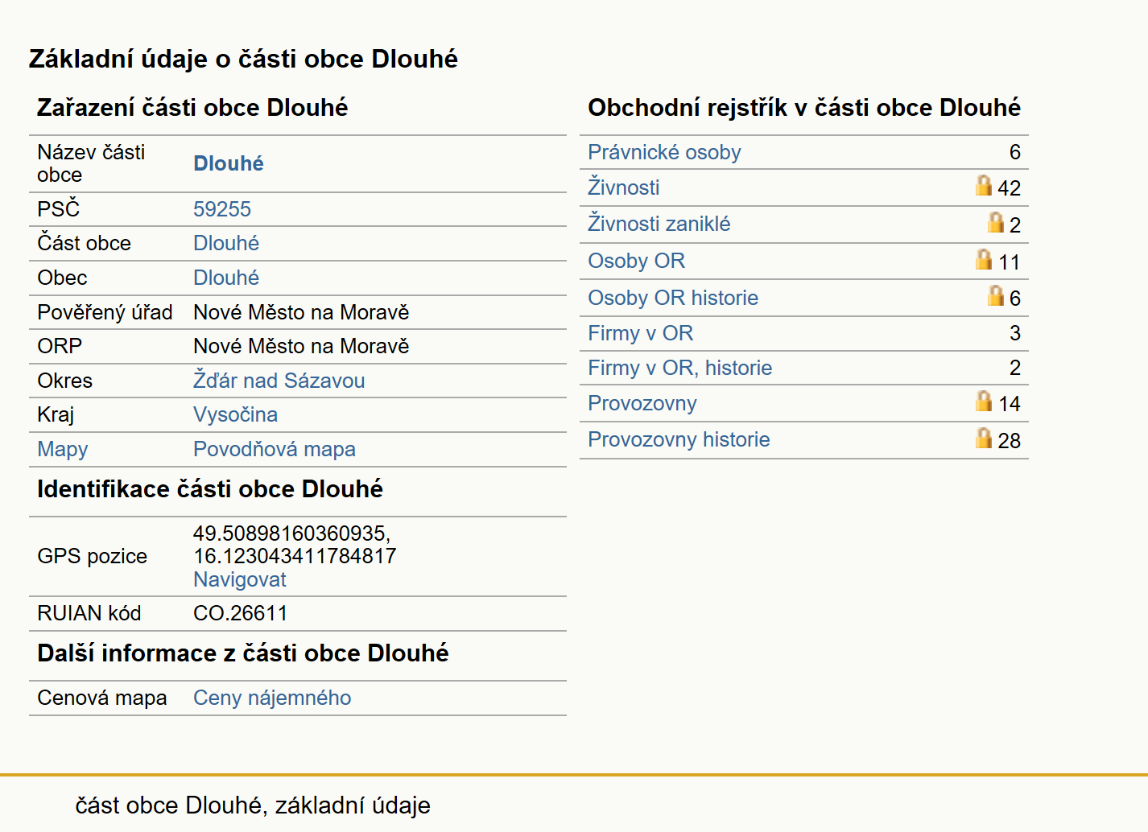Open the Provozovny historie link
Screen dimensions: 1148x832
(x=679, y=439)
